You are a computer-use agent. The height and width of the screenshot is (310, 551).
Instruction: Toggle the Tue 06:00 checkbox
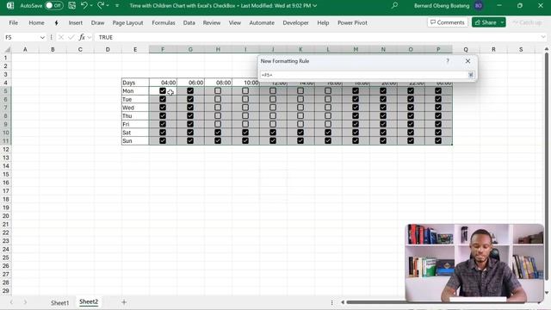click(x=190, y=99)
